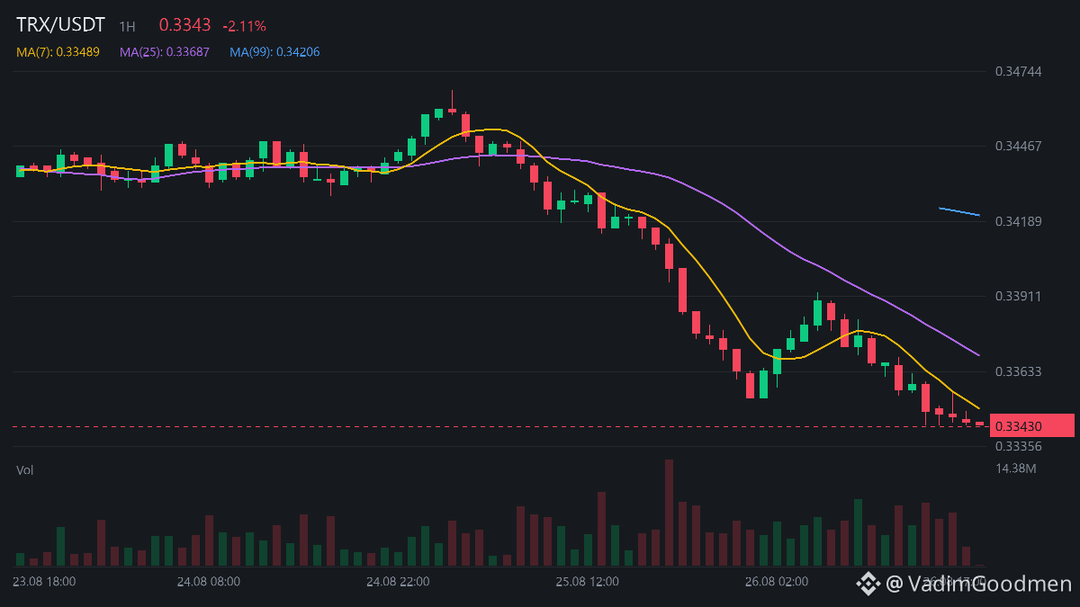This screenshot has height=607, width=1080.
Task: Click the -2.11% change percentage
Action: point(244,26)
